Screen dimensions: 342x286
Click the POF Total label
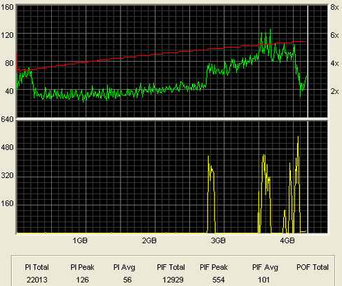pos(313,267)
